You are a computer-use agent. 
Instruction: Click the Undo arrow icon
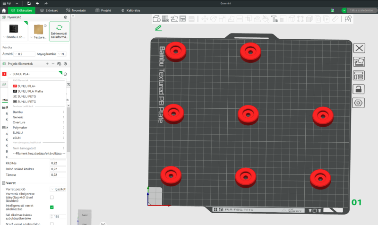pos(37,3)
